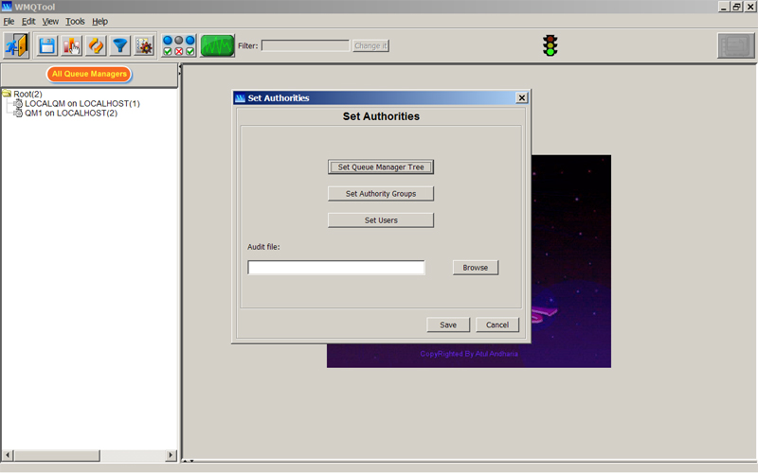Click into the Filter text field
Image resolution: width=758 pixels, height=473 pixels.
[x=305, y=45]
